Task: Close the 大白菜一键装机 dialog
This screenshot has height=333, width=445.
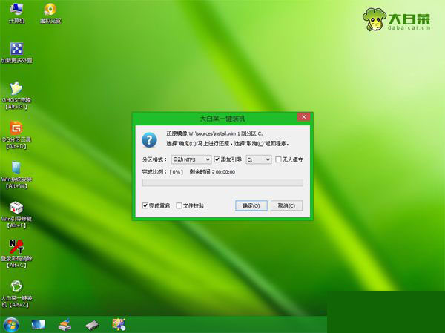Action: (x=303, y=117)
